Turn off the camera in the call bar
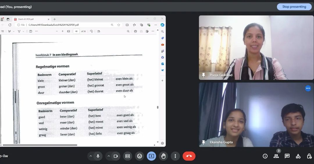The width and height of the screenshot is (314, 164). click(x=116, y=156)
